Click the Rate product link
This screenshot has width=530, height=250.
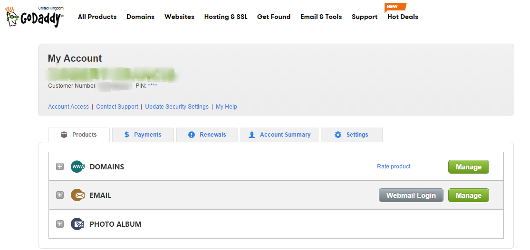coord(394,167)
